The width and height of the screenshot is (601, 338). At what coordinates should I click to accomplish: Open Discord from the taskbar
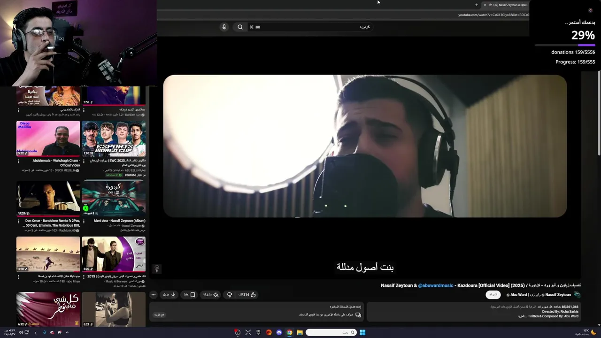coord(279,332)
